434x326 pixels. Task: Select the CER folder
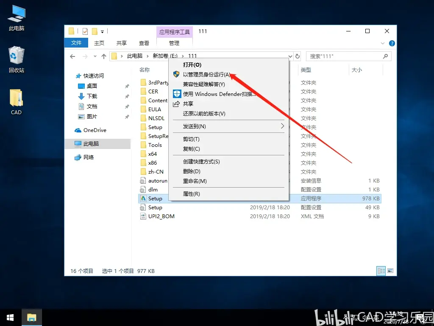(x=150, y=92)
